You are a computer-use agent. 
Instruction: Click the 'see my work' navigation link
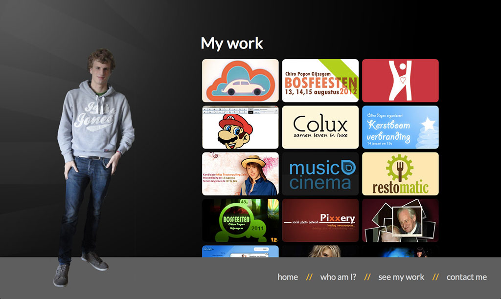[x=401, y=277]
